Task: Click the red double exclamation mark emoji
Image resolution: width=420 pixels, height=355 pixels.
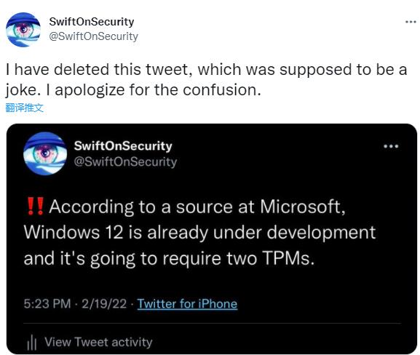Action: [36, 207]
